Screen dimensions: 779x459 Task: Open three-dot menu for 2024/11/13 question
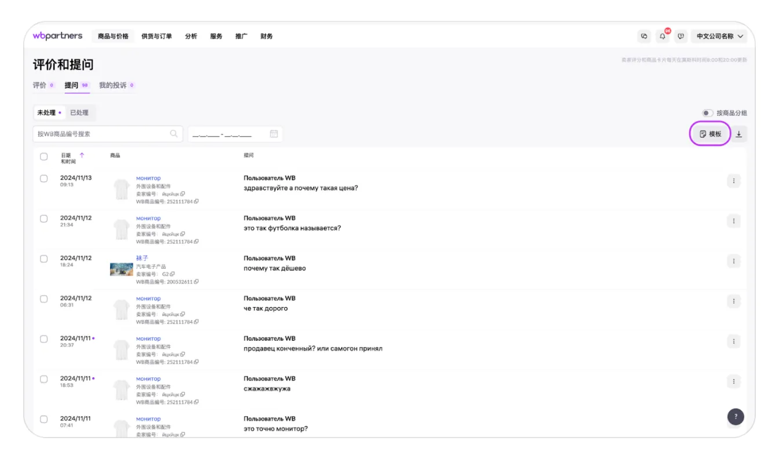pyautogui.click(x=733, y=181)
